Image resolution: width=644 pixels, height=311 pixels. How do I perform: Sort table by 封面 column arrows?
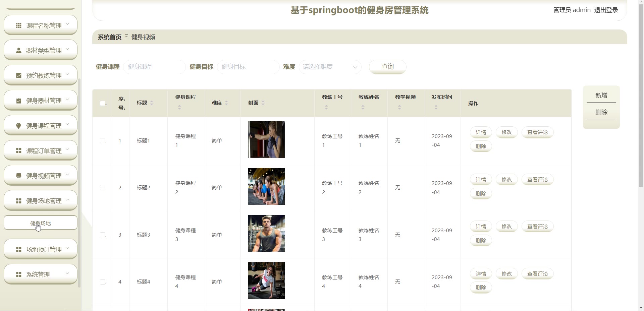263,103
